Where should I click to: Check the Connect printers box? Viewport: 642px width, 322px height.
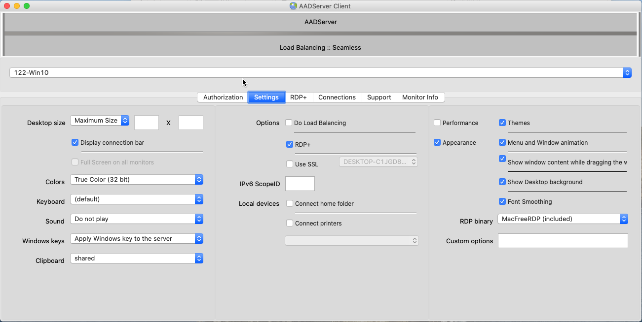290,223
